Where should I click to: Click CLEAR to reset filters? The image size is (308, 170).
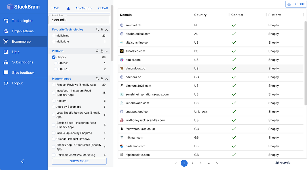point(103,8)
